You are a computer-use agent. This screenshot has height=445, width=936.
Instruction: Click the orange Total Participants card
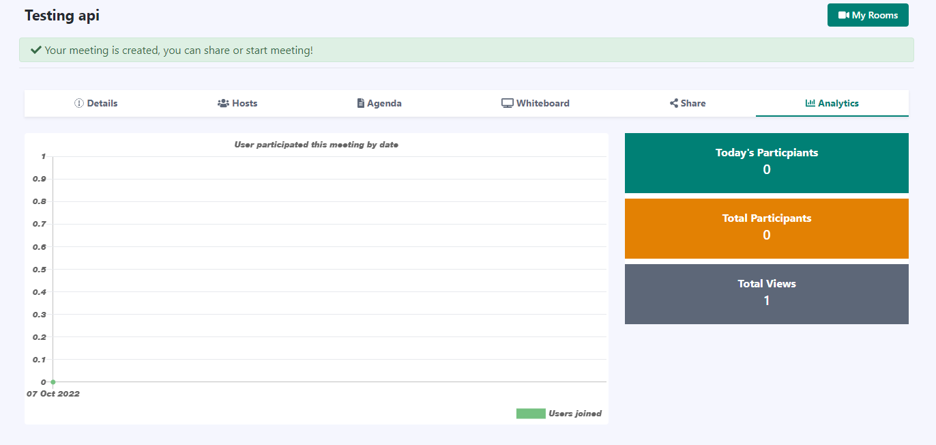pos(766,228)
